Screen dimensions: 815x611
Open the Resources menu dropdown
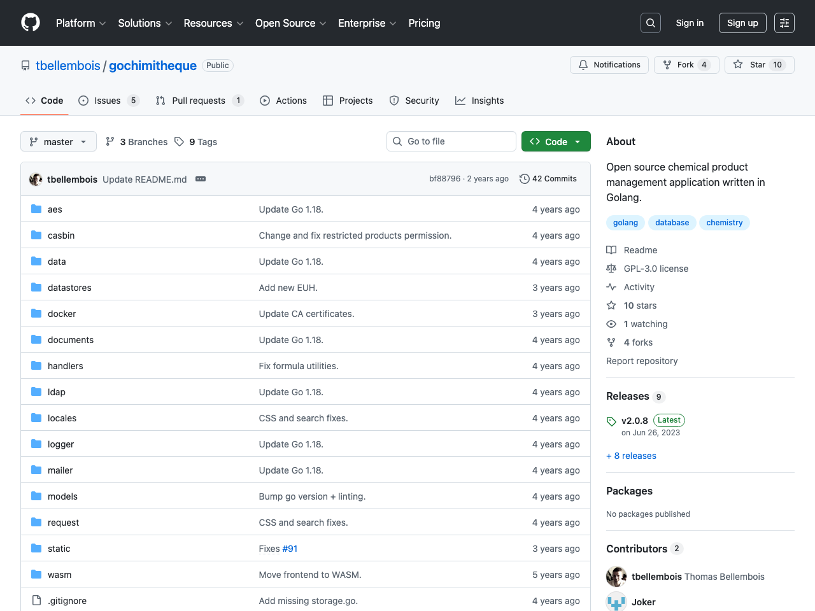point(213,23)
